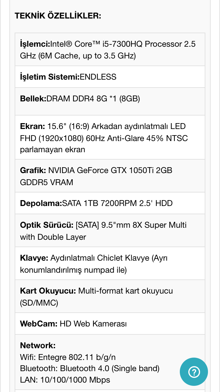The height and width of the screenshot is (392, 220).
Task: Click the WebCam specification row
Action: pyautogui.click(x=110, y=324)
